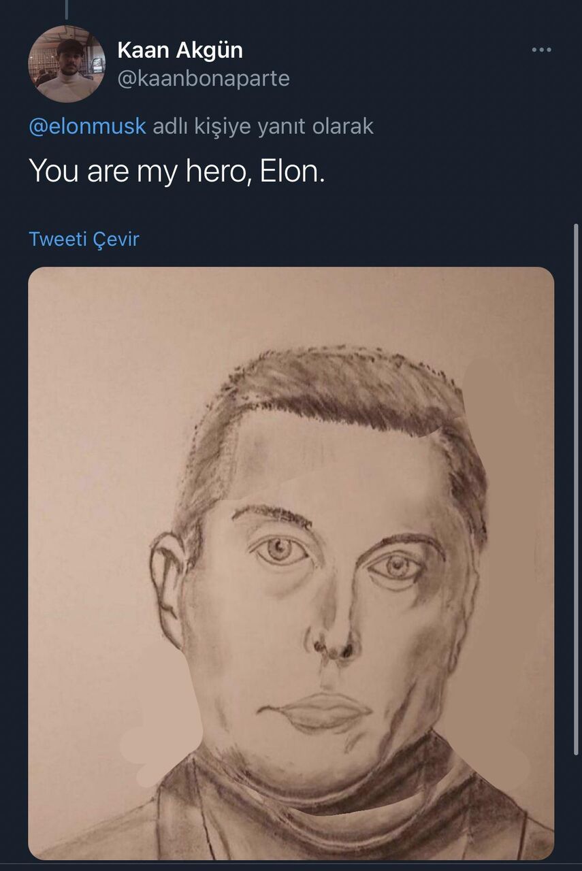582x871 pixels.
Task: Open the @elonmusk mention link
Action: click(x=87, y=127)
